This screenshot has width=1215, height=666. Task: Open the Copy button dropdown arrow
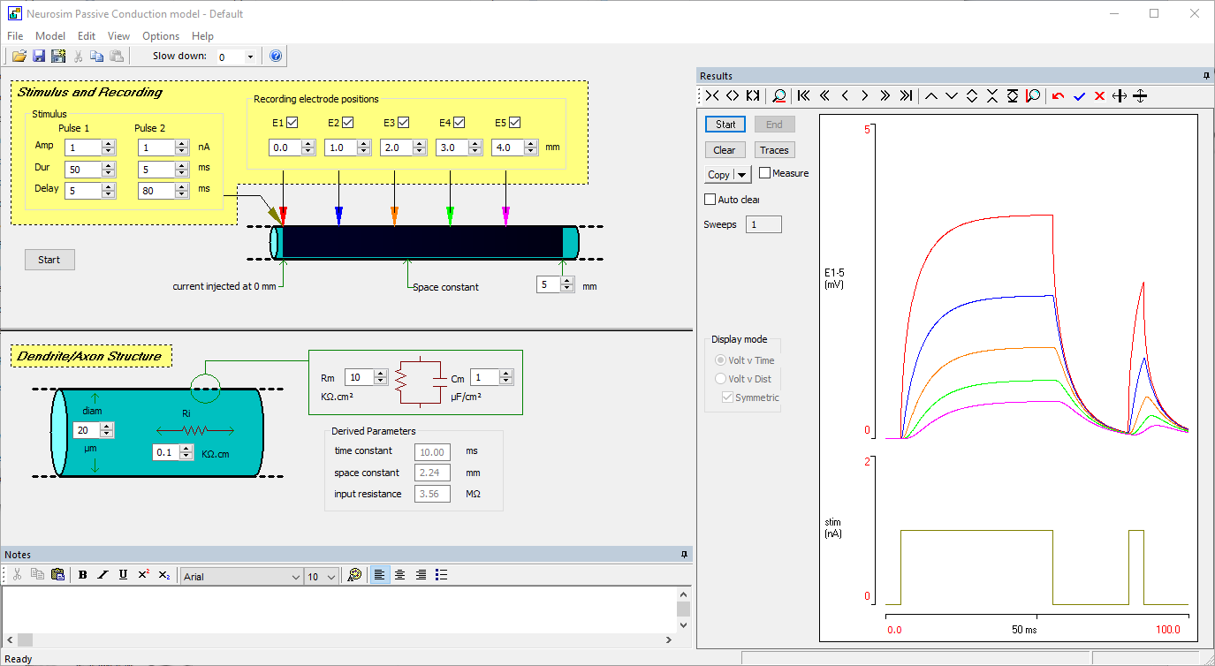coord(742,175)
